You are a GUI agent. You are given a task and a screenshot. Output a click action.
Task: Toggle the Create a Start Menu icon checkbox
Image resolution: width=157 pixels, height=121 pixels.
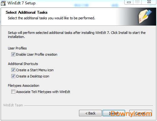pos(13,70)
